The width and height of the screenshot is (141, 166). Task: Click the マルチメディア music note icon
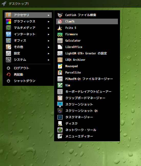pos(8,28)
